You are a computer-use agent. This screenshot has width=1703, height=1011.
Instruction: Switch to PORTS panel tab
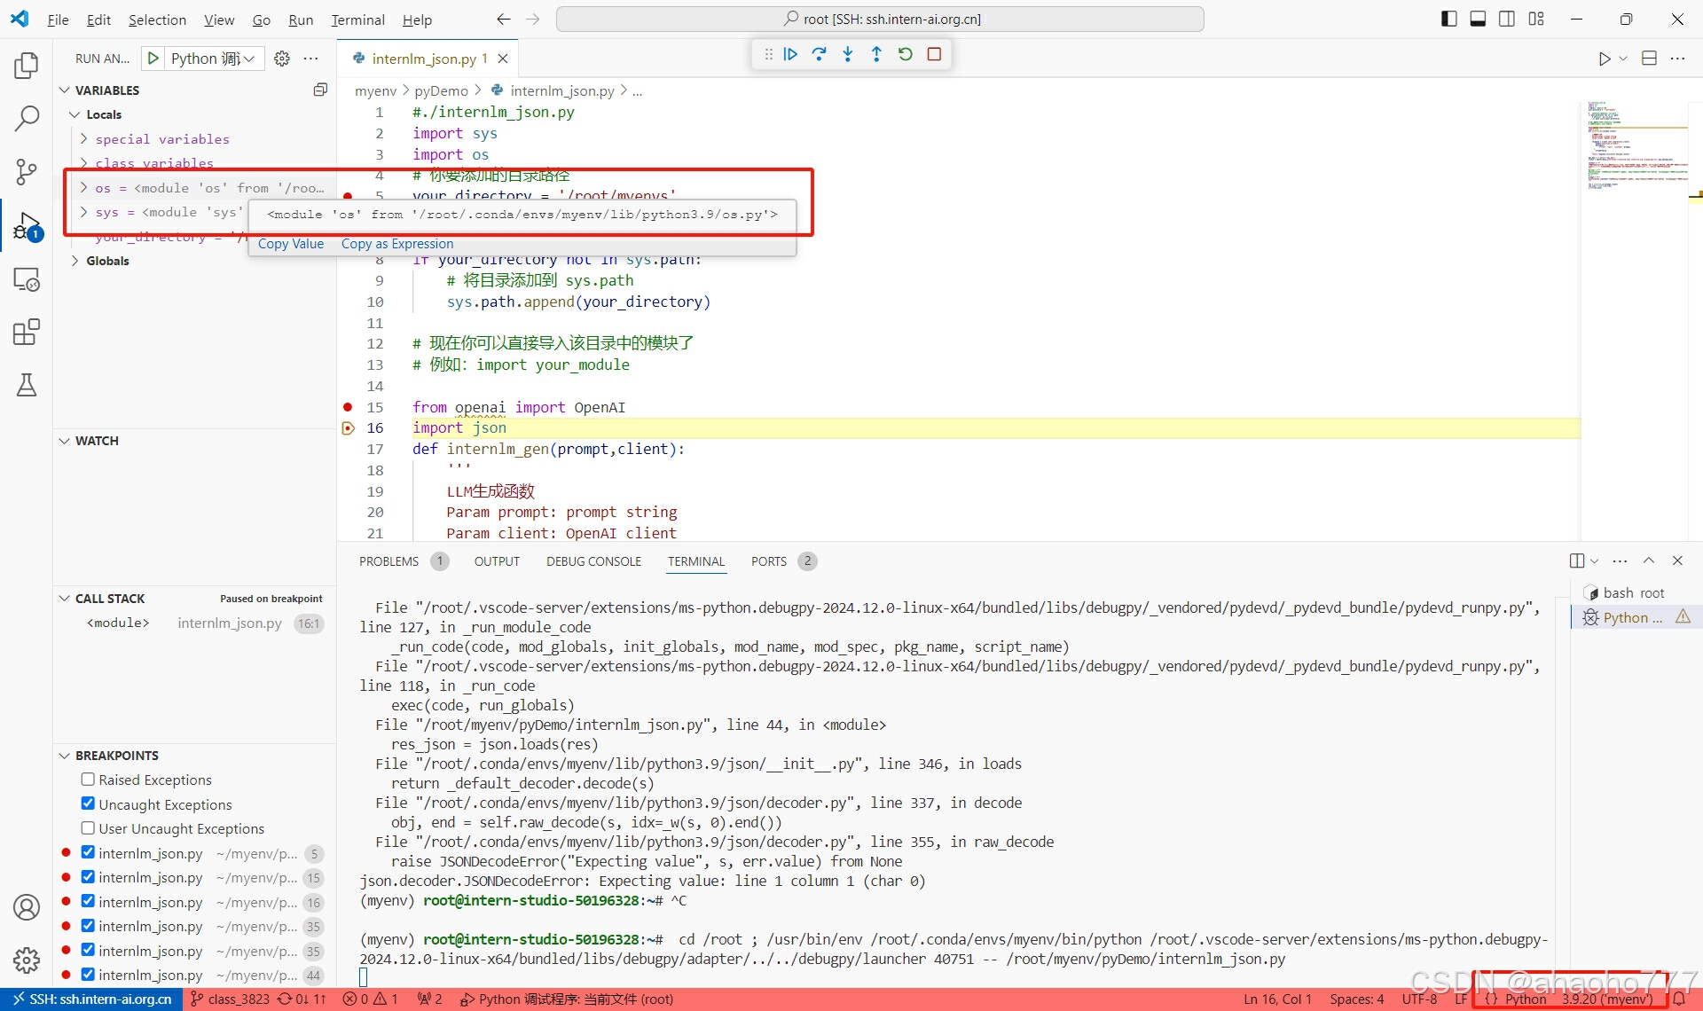tap(768, 561)
